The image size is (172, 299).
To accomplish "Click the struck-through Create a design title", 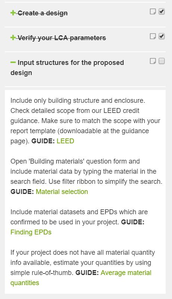I will click(43, 13).
